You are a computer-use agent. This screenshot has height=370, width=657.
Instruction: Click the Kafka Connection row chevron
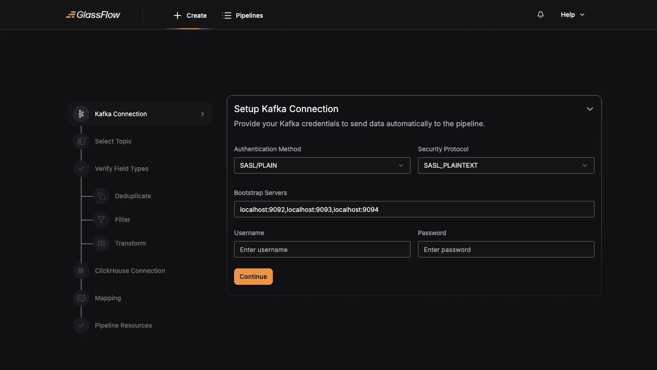pyautogui.click(x=203, y=114)
